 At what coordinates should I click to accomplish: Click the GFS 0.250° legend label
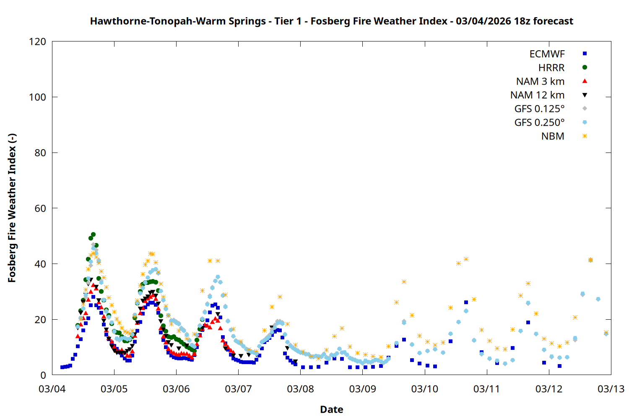click(x=539, y=123)
